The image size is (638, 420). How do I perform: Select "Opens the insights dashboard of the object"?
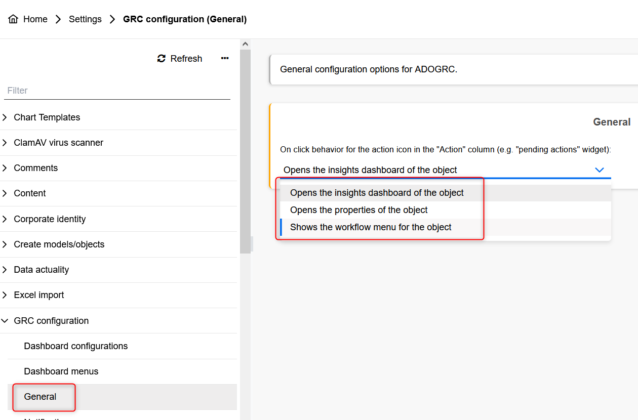point(377,193)
